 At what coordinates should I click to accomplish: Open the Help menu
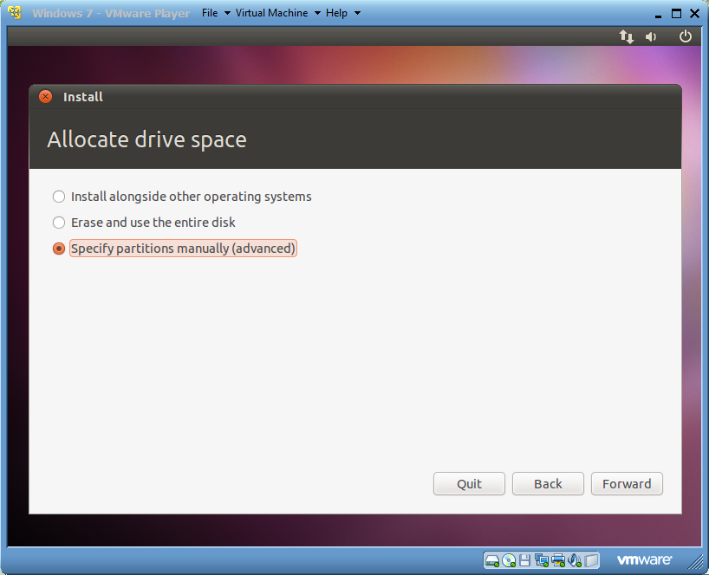[336, 13]
